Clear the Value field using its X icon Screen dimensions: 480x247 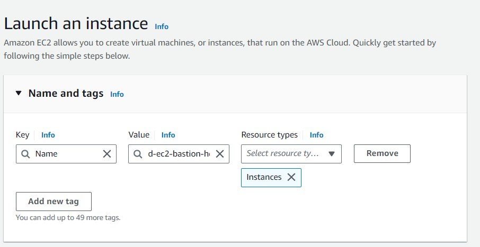click(219, 154)
